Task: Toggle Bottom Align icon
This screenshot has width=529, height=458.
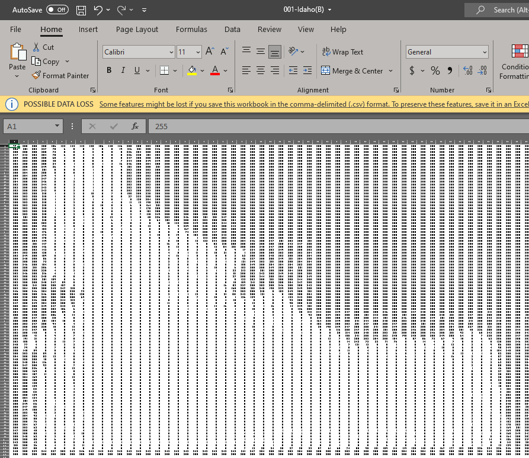Action: point(275,52)
